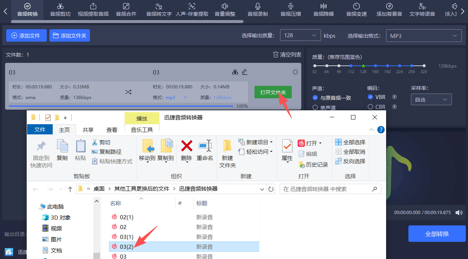
Task: Start conversion with 全部转换 button
Action: pos(437,233)
